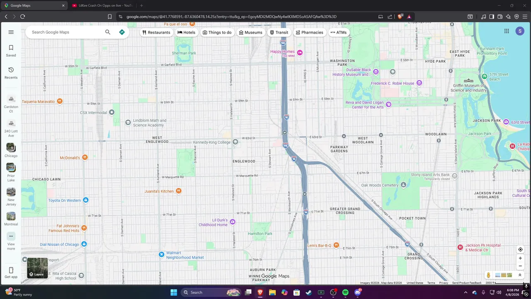The width and height of the screenshot is (531, 299).
Task: Select Taqueria Maravatio restaurant pin
Action: pyautogui.click(x=60, y=101)
